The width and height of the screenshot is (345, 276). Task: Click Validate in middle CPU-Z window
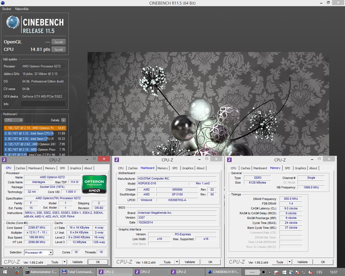(190, 262)
